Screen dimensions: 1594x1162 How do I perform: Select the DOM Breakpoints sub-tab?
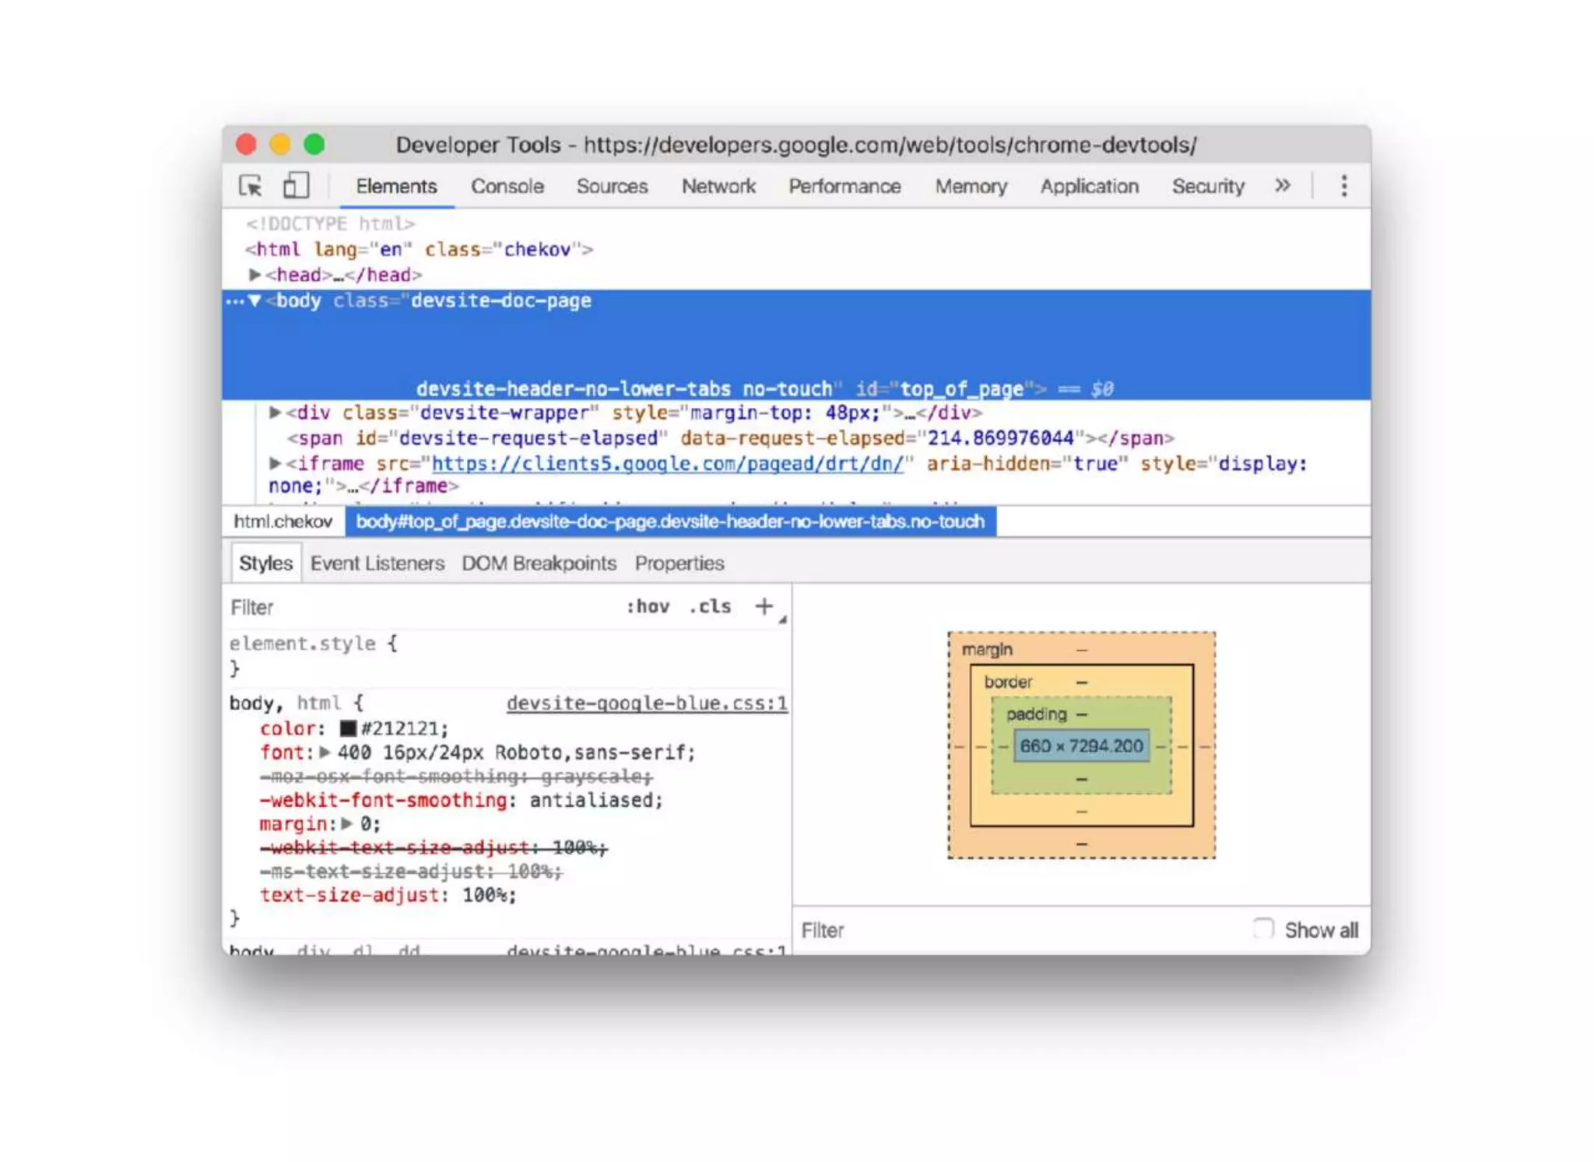pyautogui.click(x=539, y=563)
